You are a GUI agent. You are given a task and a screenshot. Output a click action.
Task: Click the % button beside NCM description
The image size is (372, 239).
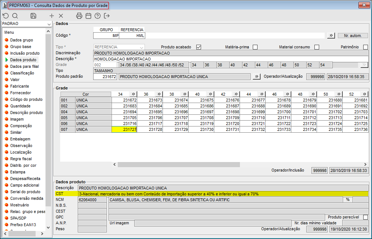coord(347,200)
